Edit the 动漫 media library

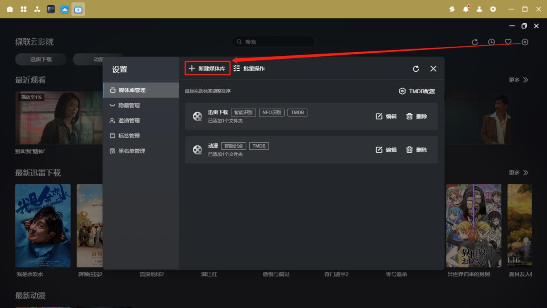click(x=386, y=149)
